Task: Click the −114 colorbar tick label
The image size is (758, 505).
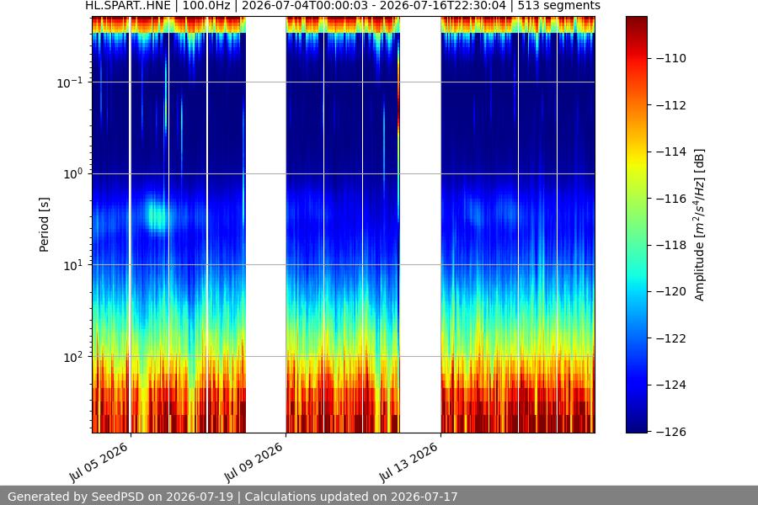Action: point(671,151)
